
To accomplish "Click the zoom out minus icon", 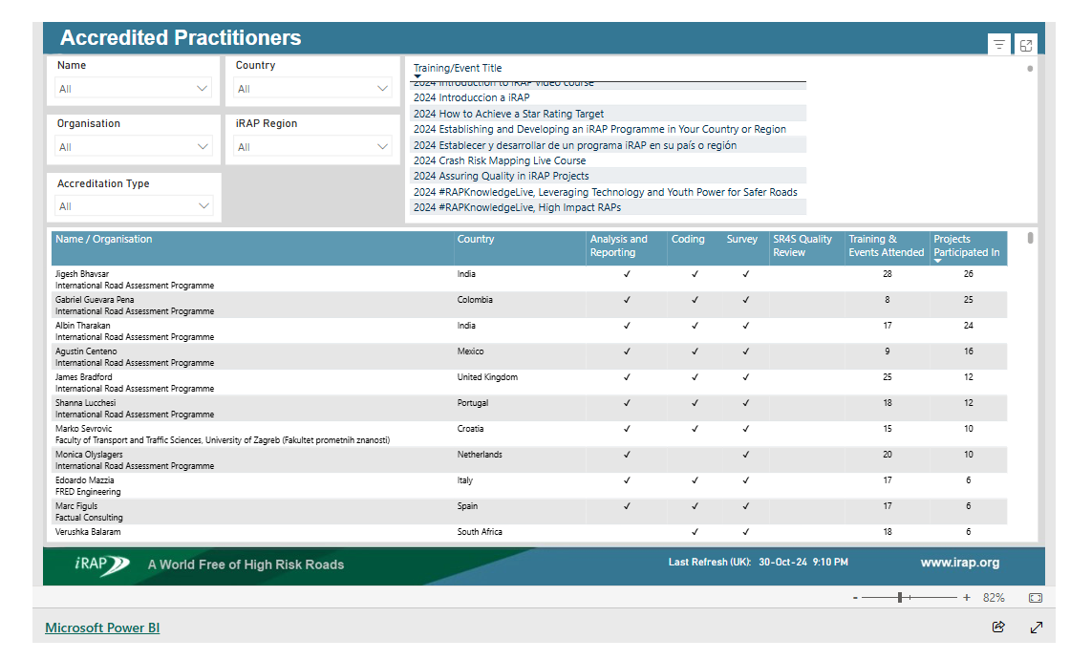I will [x=855, y=598].
